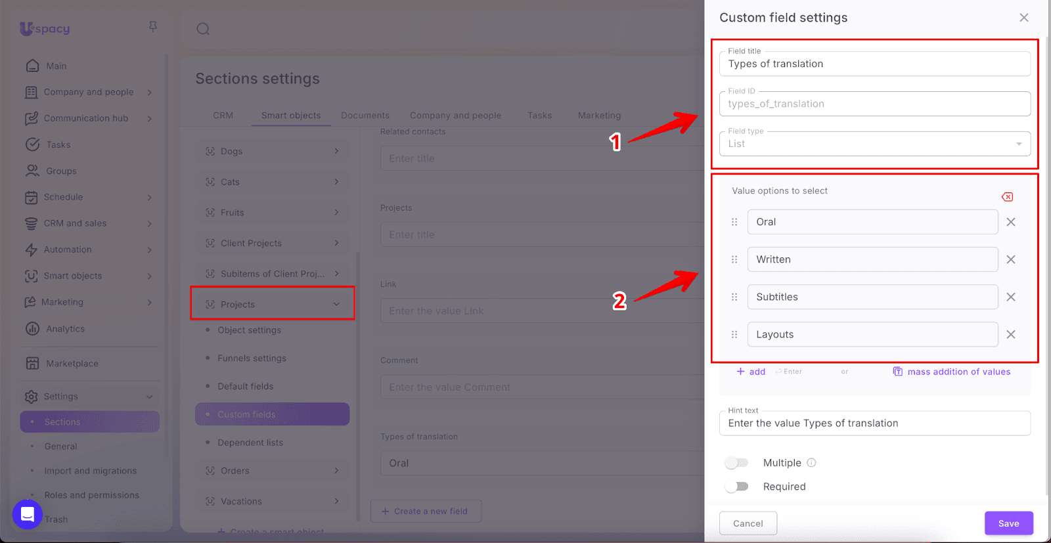The image size is (1051, 543).
Task: Click the drag handle next to Layouts
Action: [734, 334]
